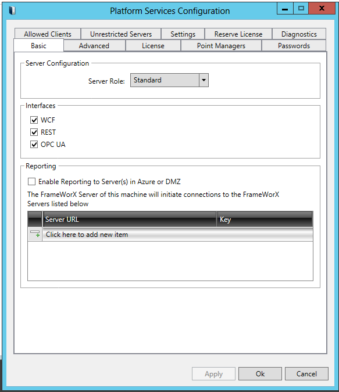The width and height of the screenshot is (339, 392).
Task: Click the Cancel button
Action: pyautogui.click(x=306, y=374)
